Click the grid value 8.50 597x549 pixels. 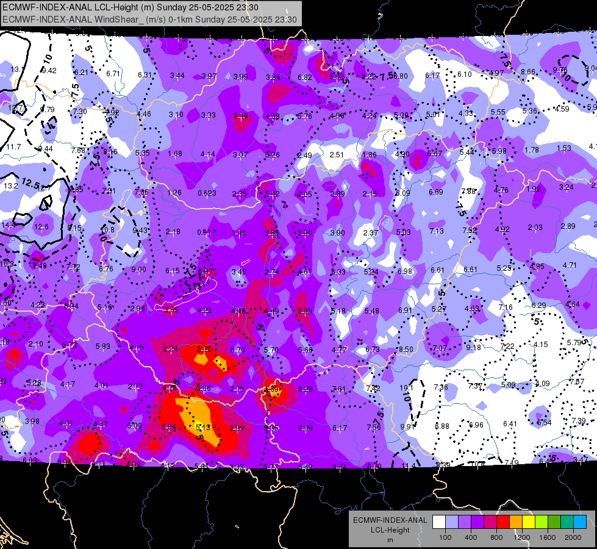click(406, 349)
